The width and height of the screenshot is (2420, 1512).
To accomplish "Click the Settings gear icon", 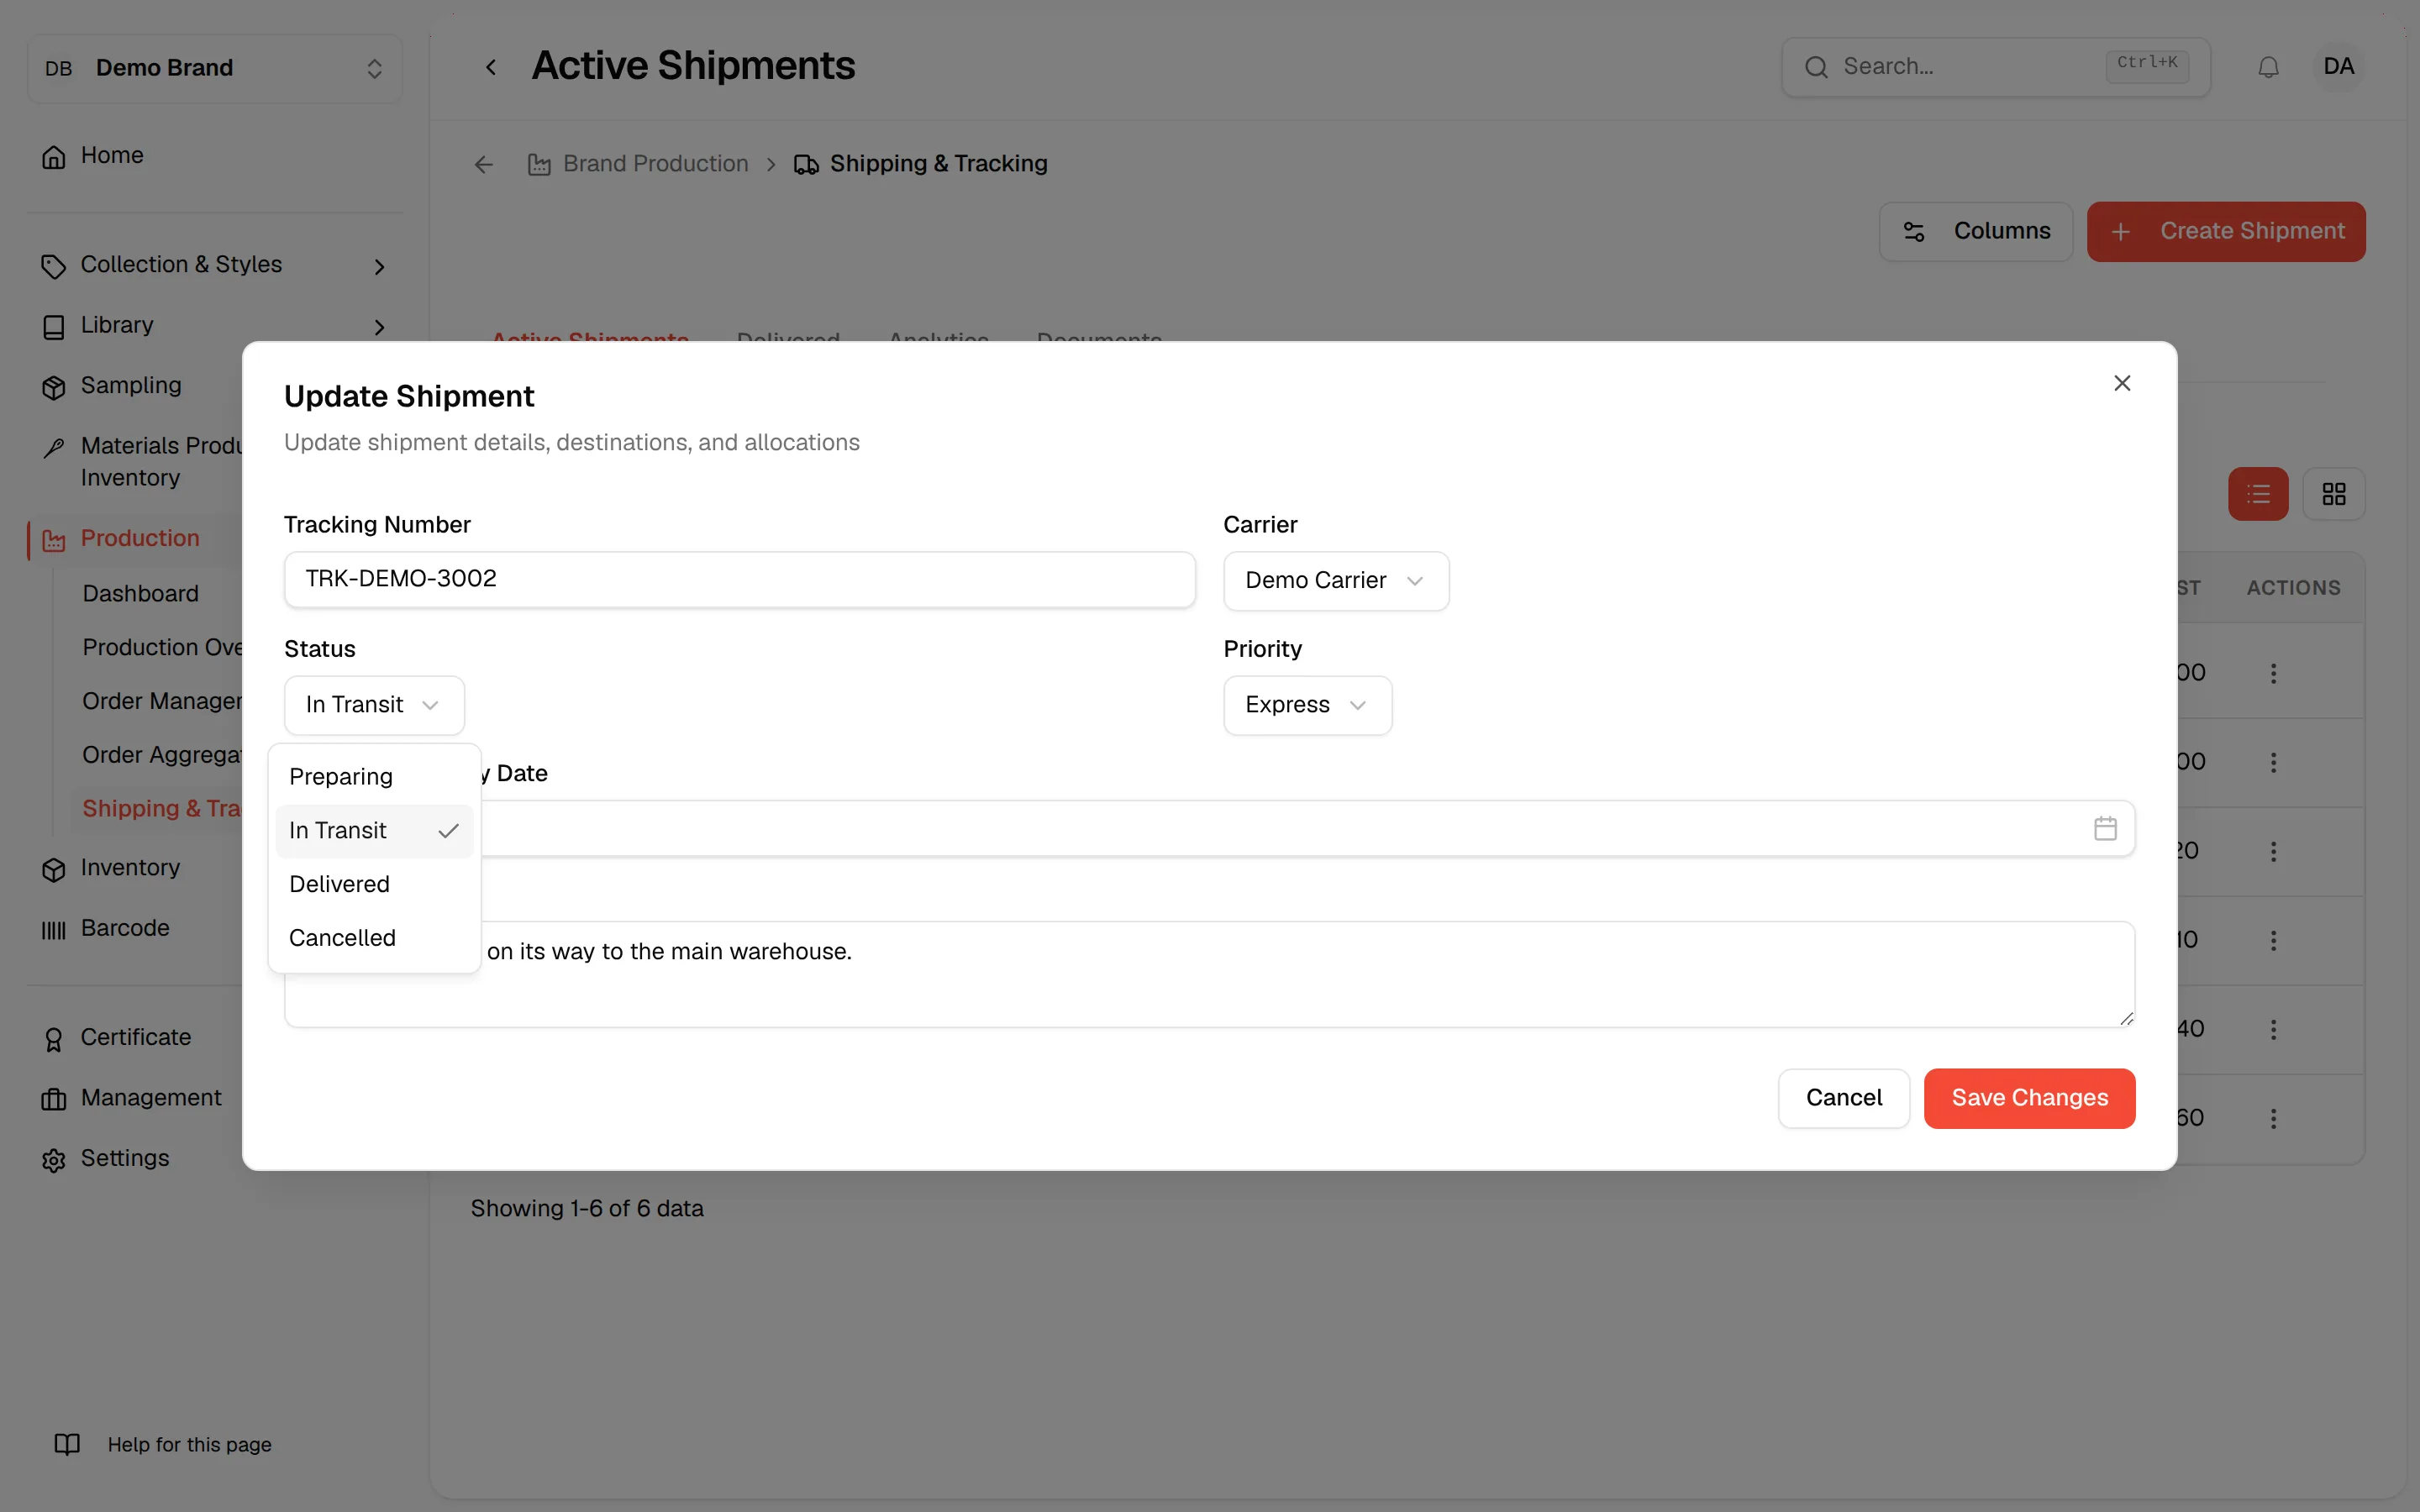I will click(x=54, y=1160).
